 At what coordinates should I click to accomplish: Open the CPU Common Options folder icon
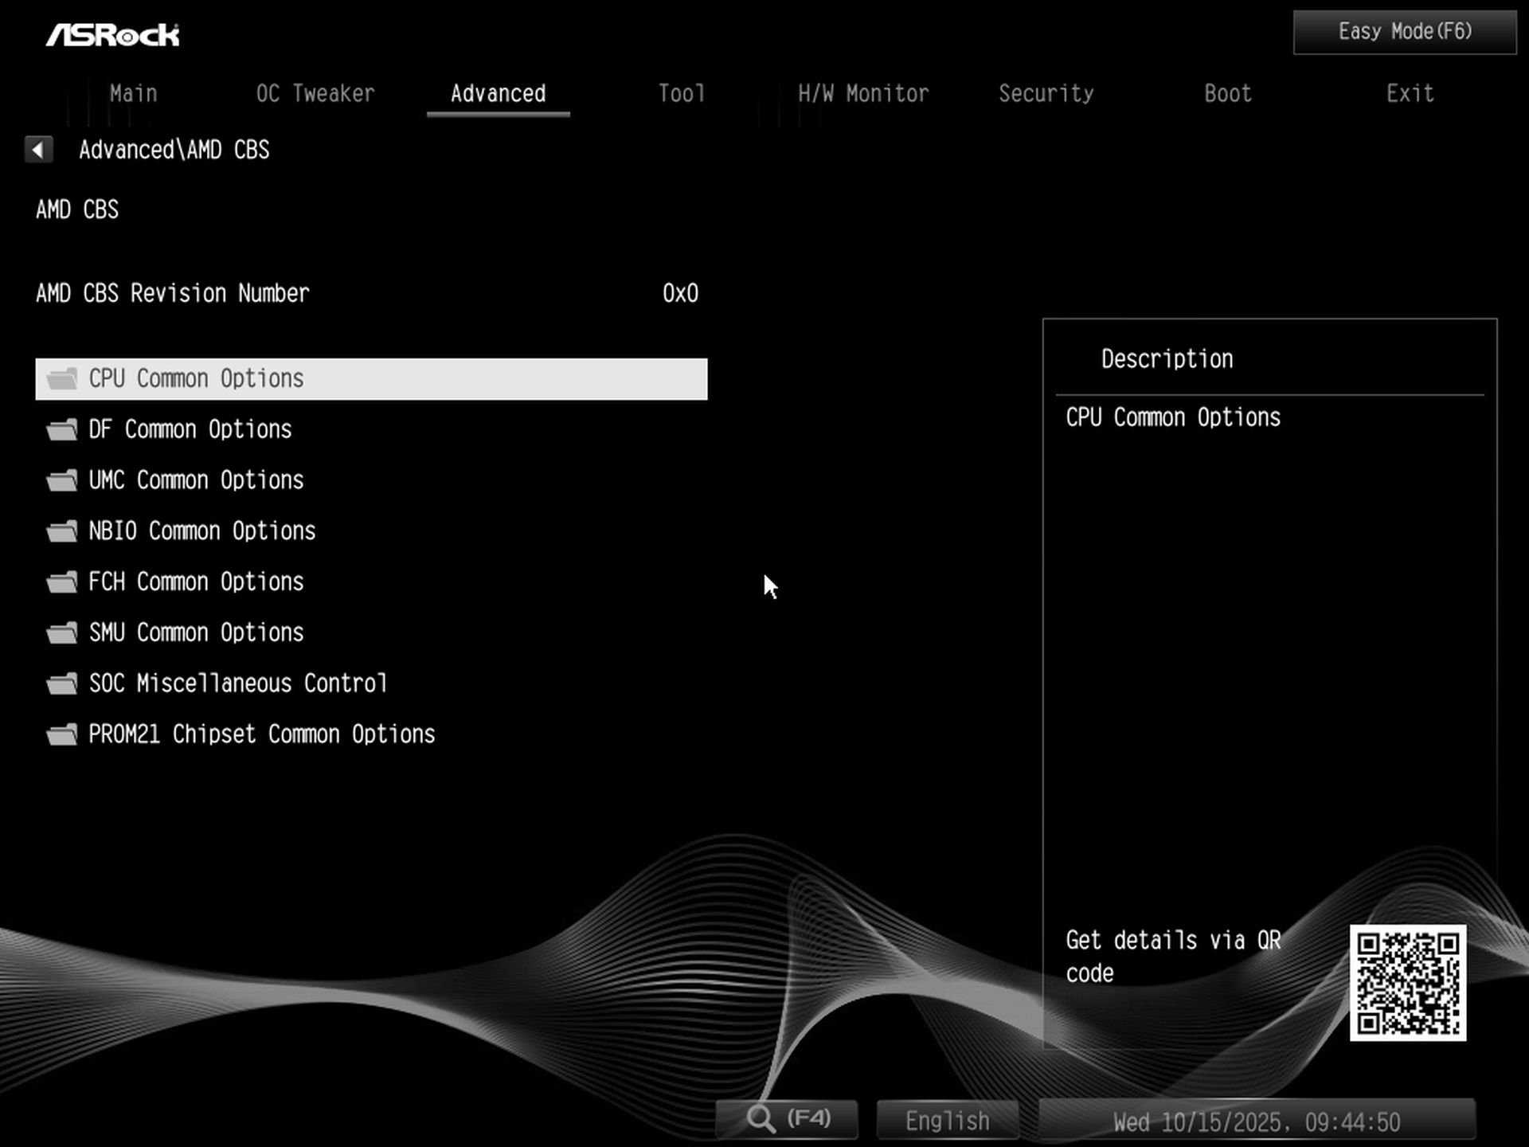pos(62,378)
